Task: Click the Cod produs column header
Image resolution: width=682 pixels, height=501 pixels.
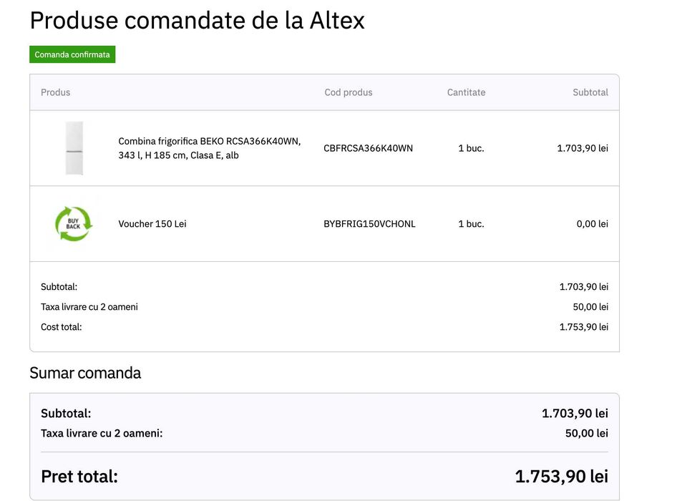Action: tap(349, 92)
